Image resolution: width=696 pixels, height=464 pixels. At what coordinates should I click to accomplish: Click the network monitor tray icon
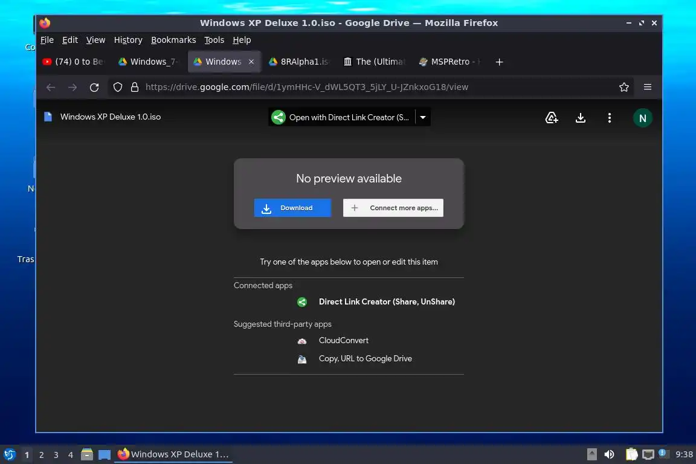coord(648,454)
